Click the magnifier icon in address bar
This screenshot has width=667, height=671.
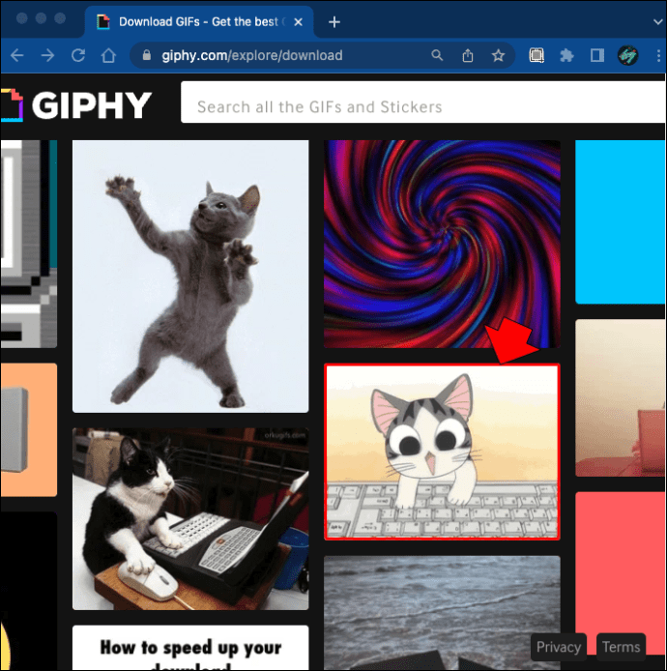(437, 55)
